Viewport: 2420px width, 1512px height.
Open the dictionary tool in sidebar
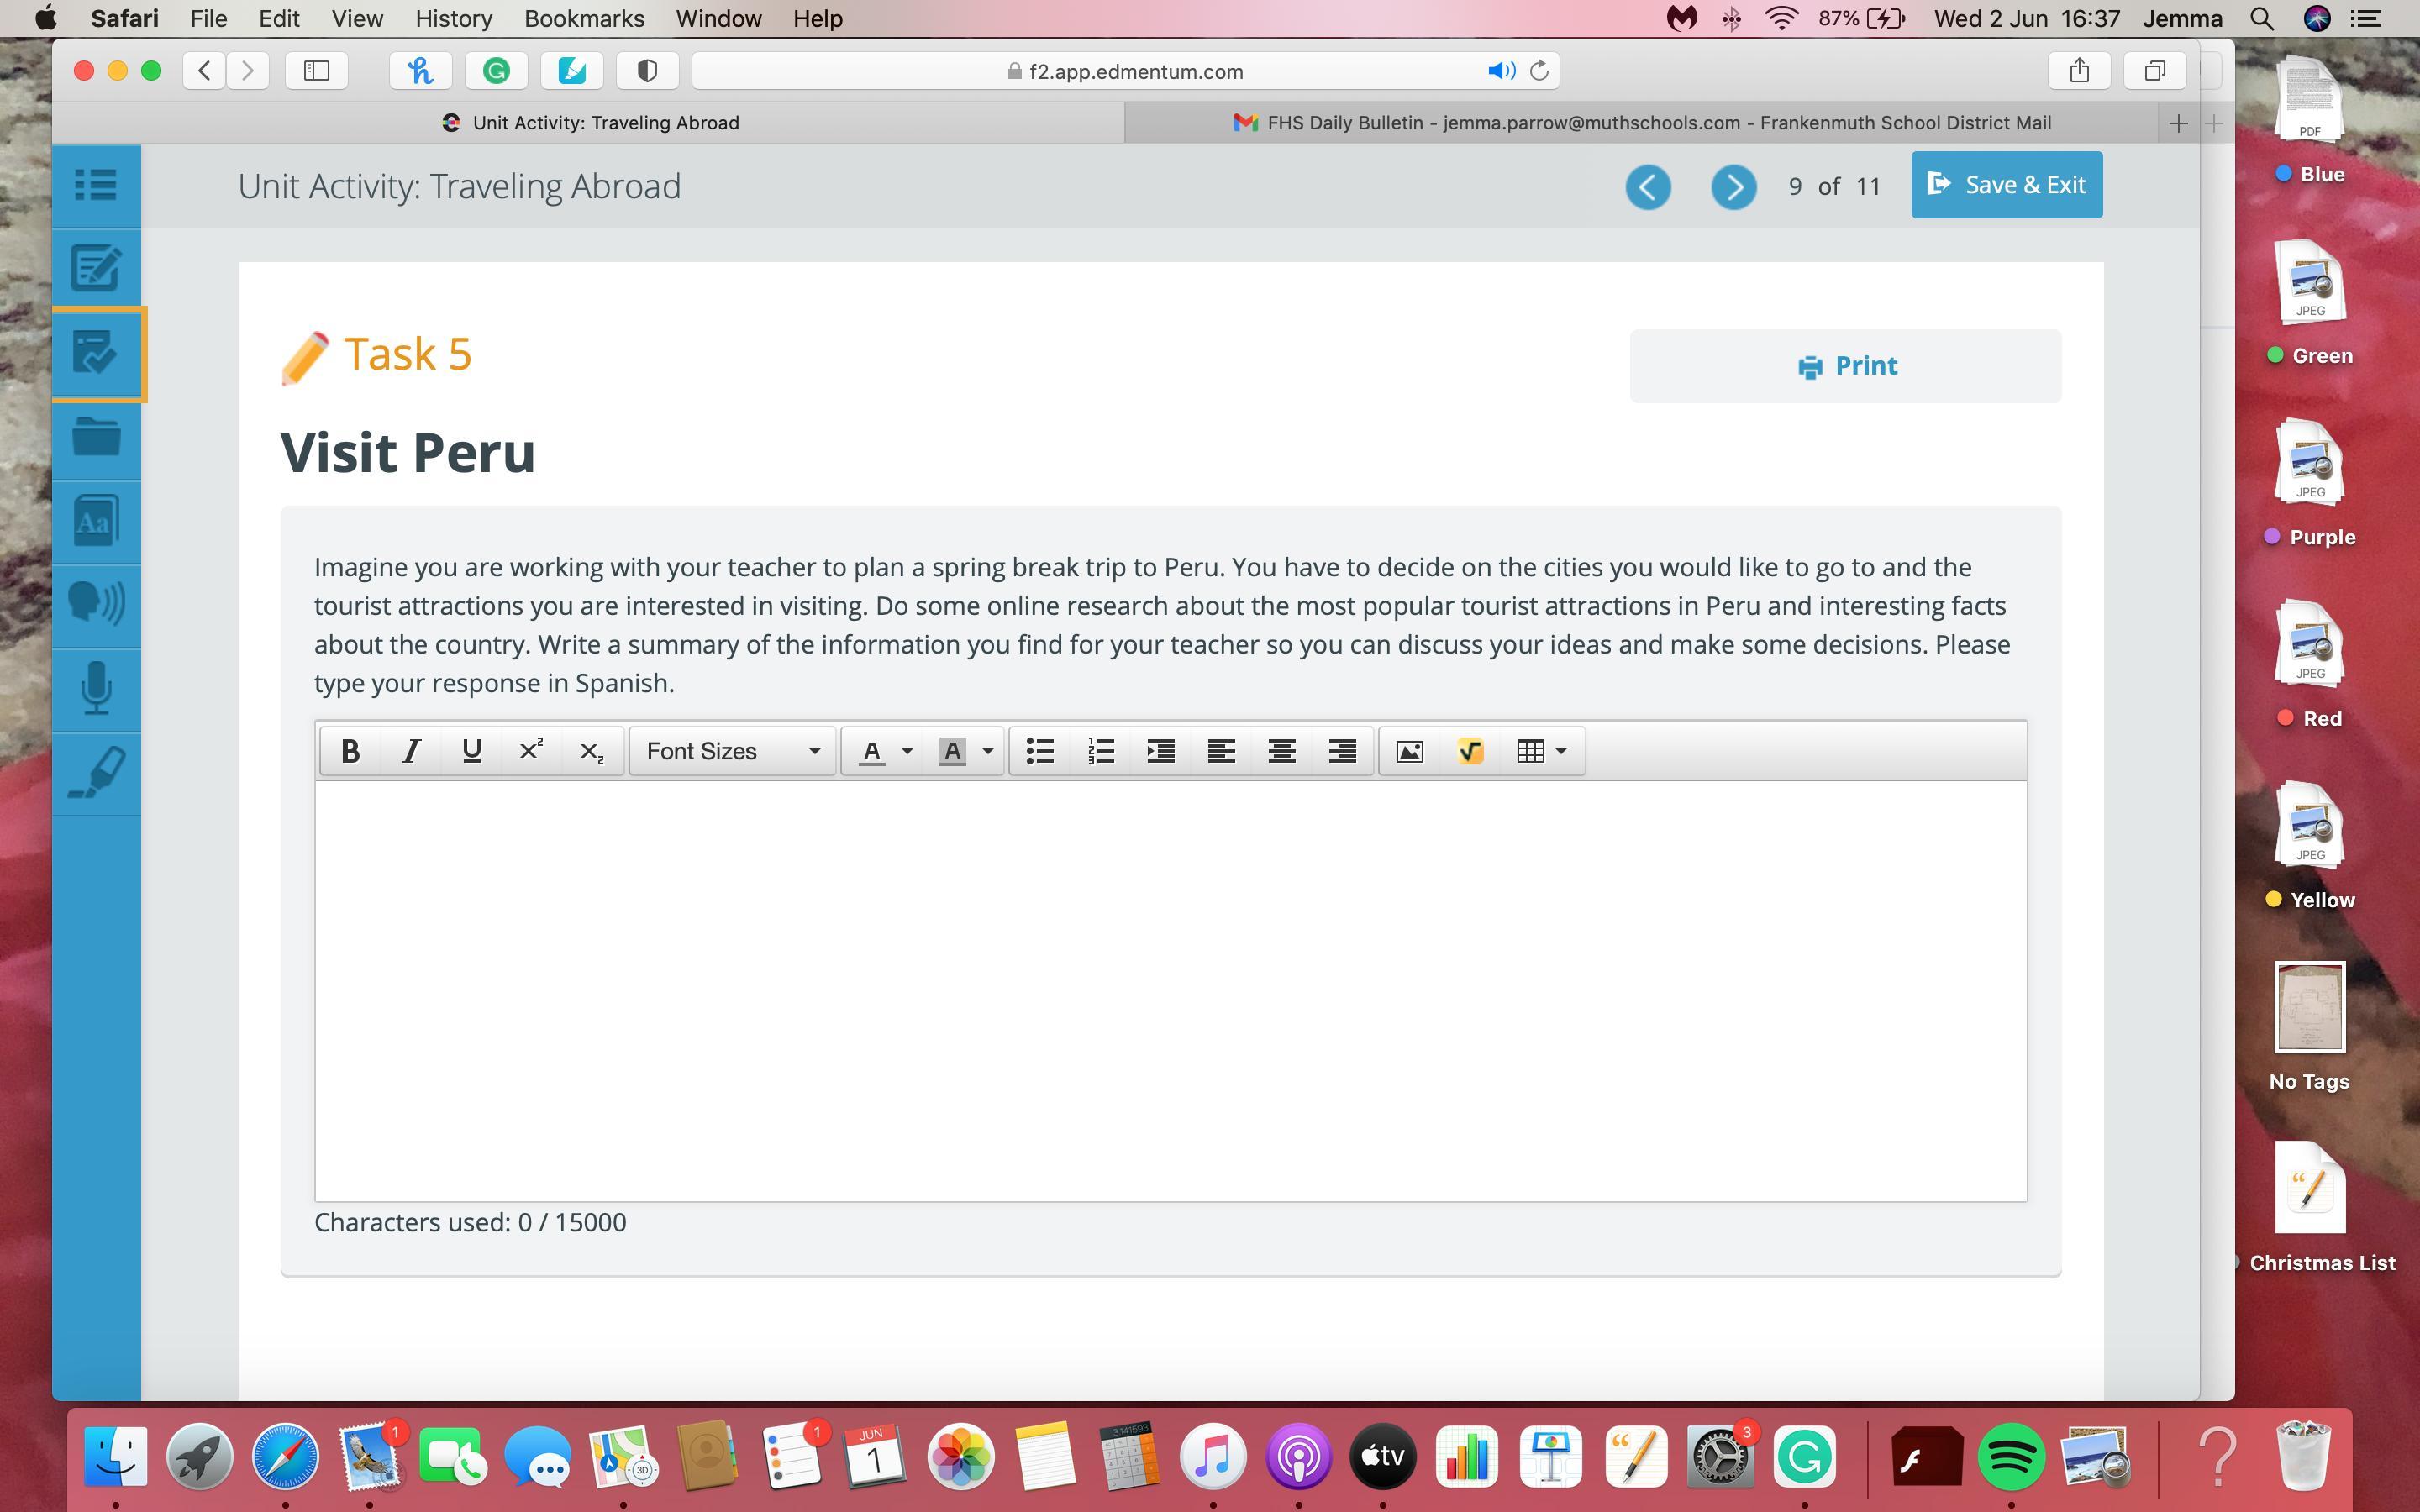coord(96,521)
